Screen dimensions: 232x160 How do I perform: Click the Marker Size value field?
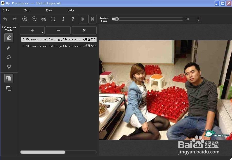click(x=191, y=19)
